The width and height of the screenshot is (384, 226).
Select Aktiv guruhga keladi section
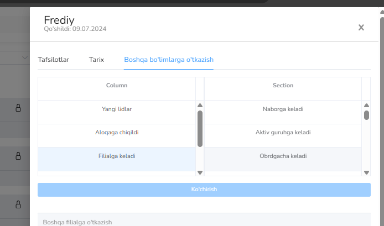[283, 133]
